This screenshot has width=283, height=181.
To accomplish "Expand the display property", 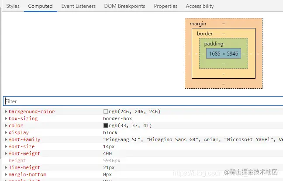I will pyautogui.click(x=6, y=132).
